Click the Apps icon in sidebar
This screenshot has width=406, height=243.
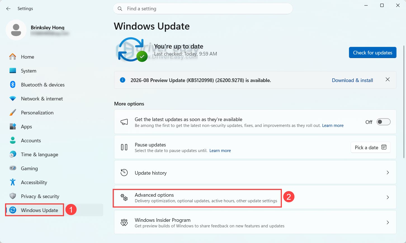coord(13,126)
